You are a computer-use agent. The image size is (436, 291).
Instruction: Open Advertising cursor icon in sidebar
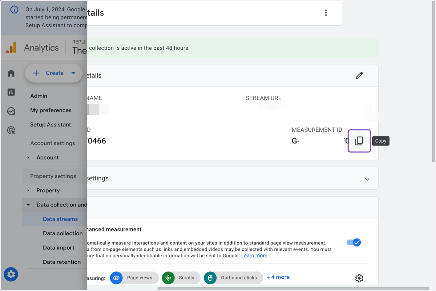click(x=11, y=130)
